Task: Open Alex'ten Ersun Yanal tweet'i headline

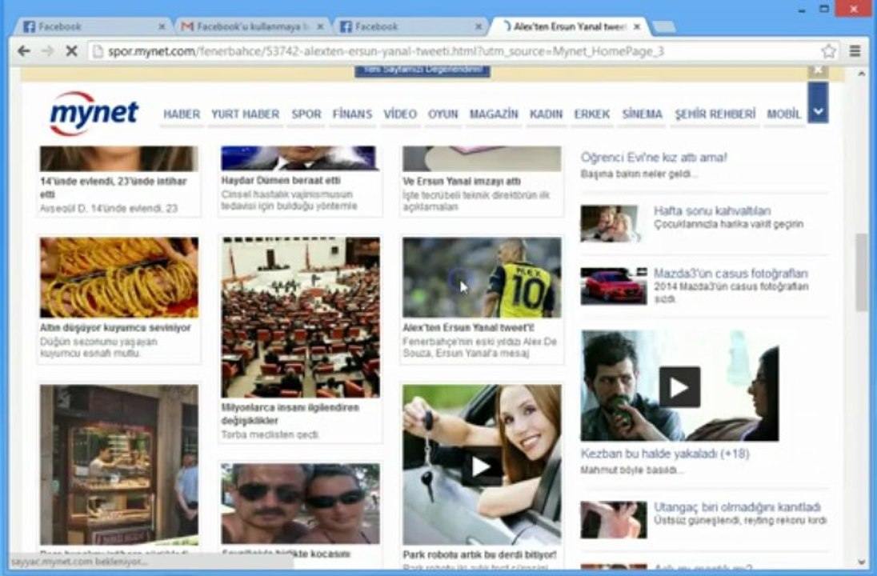Action: click(468, 328)
